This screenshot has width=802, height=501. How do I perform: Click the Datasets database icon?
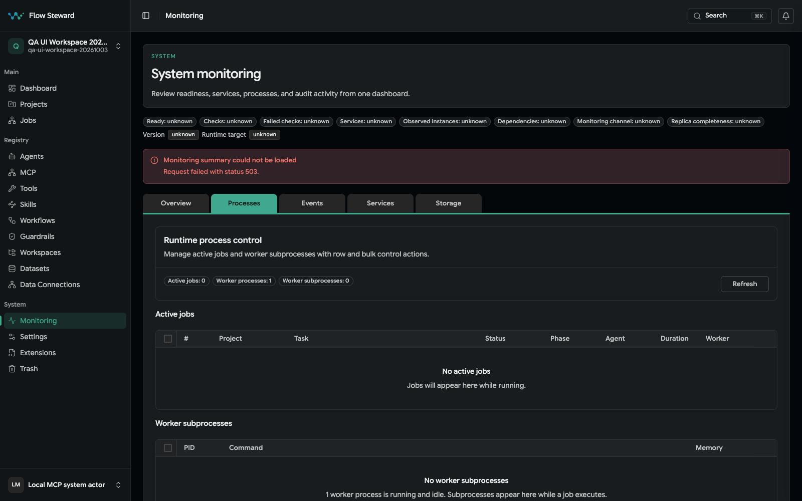tap(12, 269)
